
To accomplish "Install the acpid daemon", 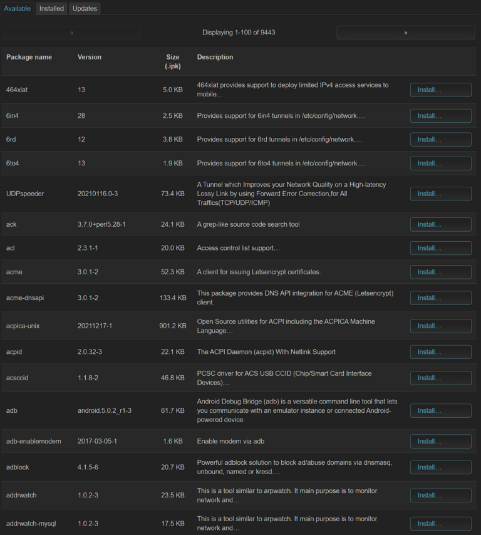I will pyautogui.click(x=440, y=351).
